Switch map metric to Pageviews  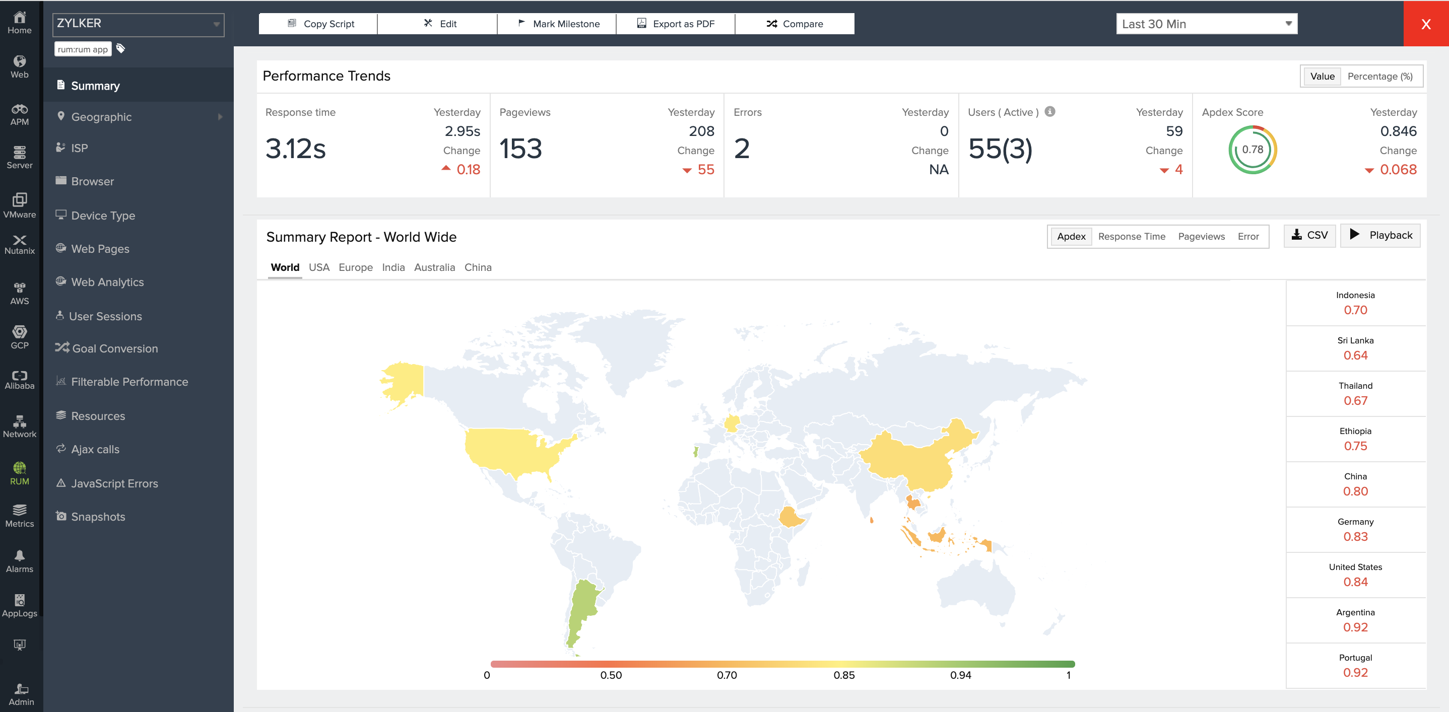click(1201, 237)
